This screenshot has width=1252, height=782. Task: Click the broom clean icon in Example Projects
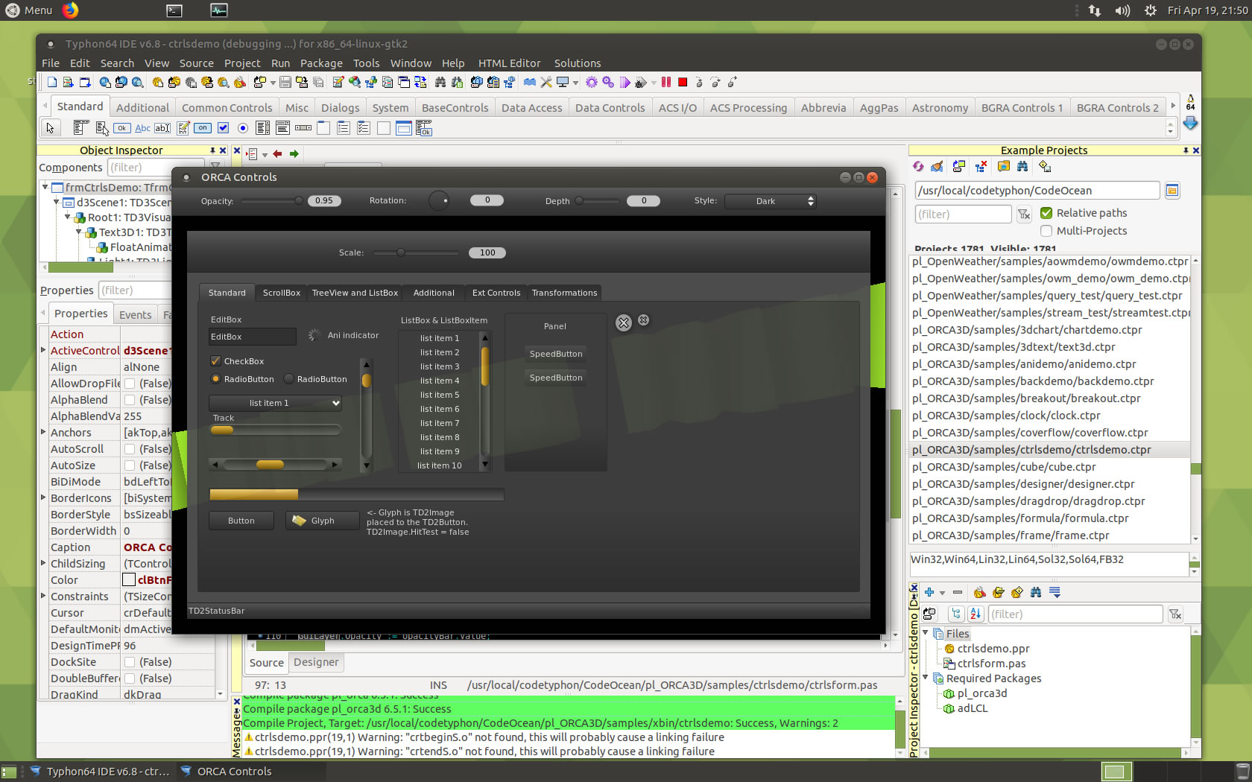(938, 166)
